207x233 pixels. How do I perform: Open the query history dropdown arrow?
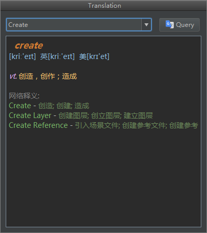tap(146, 25)
